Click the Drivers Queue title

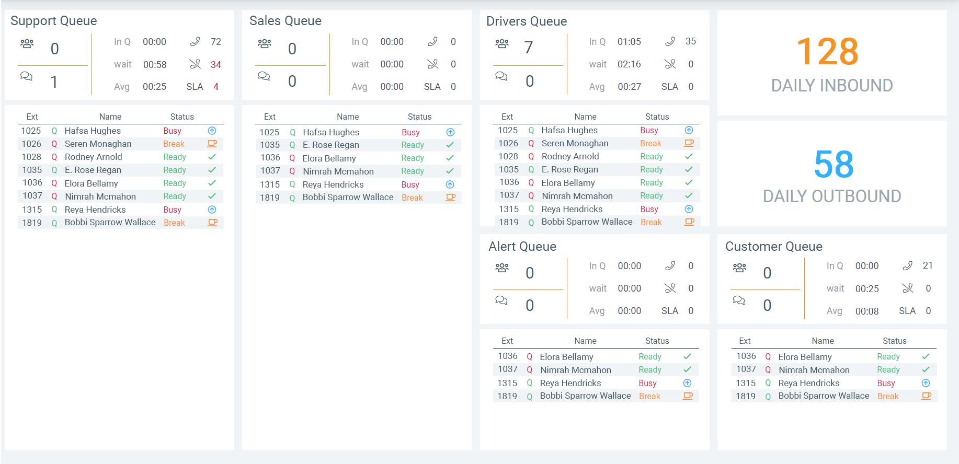[527, 21]
